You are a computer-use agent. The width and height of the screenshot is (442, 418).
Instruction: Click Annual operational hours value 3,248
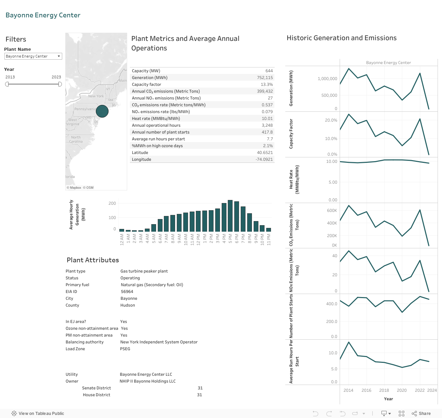[267, 125]
